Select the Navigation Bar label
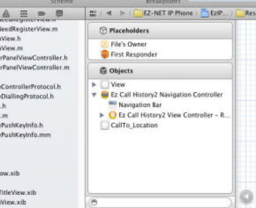The image size is (256, 208). pyautogui.click(x=140, y=105)
